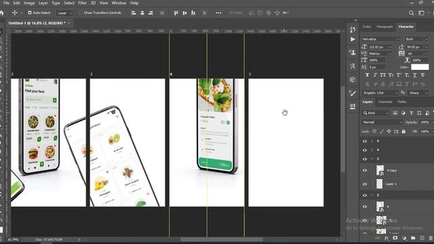Open the Helvetica font family dropdown
434x244 pixels.
tap(380, 39)
